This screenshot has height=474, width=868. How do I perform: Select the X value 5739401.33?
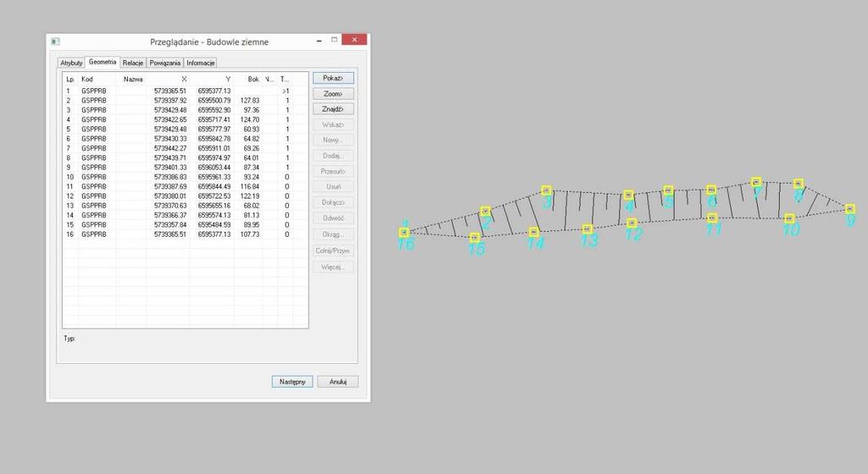[x=170, y=168]
